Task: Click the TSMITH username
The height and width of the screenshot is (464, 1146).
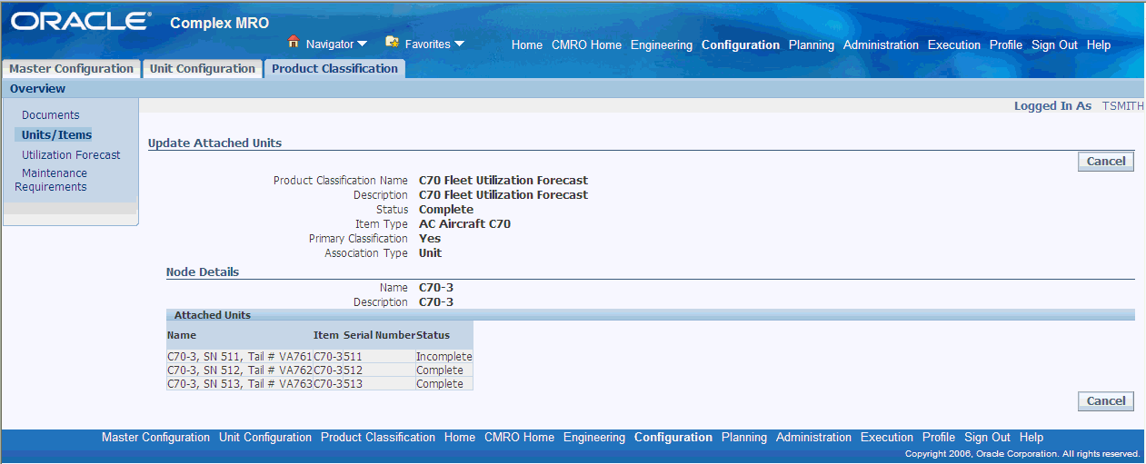Action: (1123, 106)
